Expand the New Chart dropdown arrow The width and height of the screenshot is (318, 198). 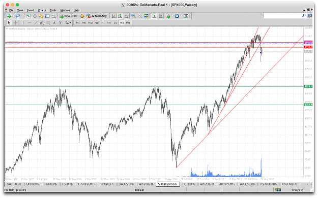click(x=13, y=16)
